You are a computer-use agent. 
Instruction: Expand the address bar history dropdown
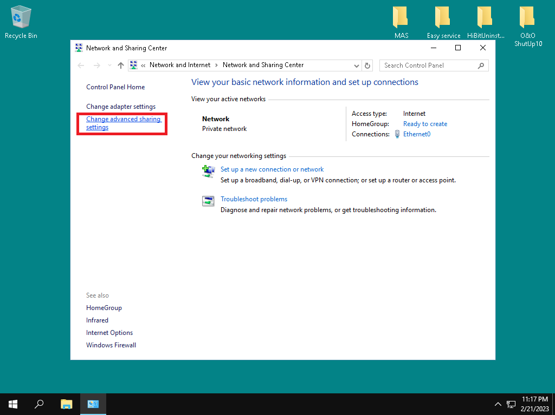point(356,65)
